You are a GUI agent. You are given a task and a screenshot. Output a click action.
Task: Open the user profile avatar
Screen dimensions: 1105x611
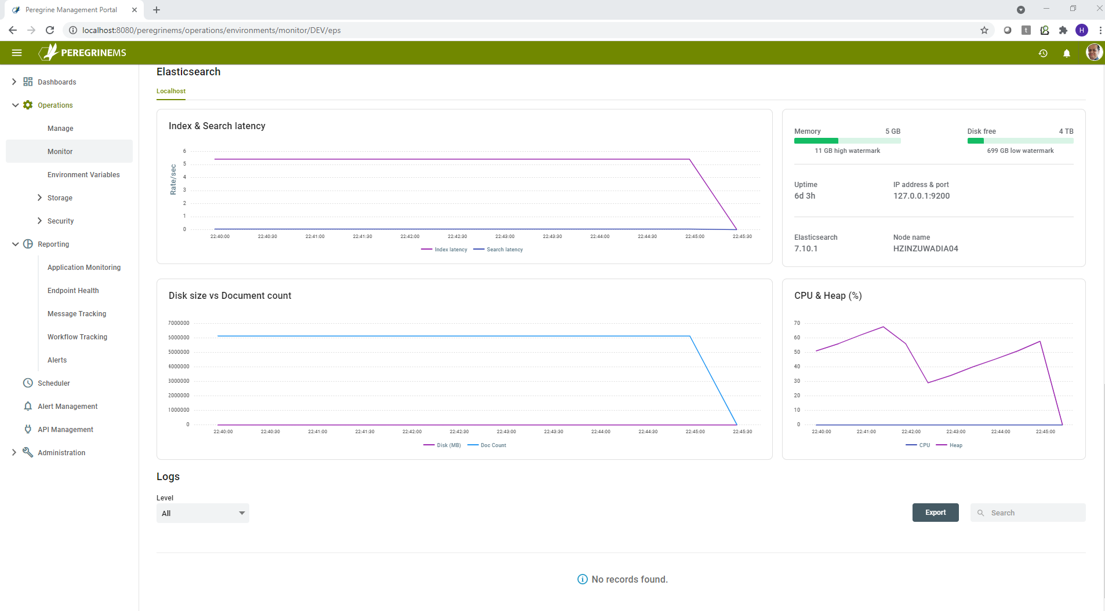[x=1093, y=53]
